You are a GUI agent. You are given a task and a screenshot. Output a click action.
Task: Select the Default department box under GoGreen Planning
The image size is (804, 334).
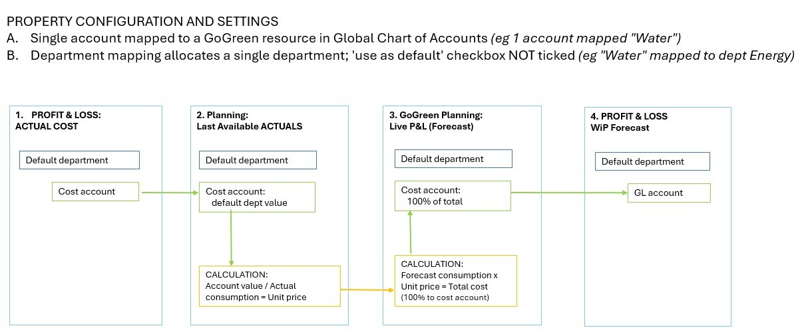tap(453, 159)
